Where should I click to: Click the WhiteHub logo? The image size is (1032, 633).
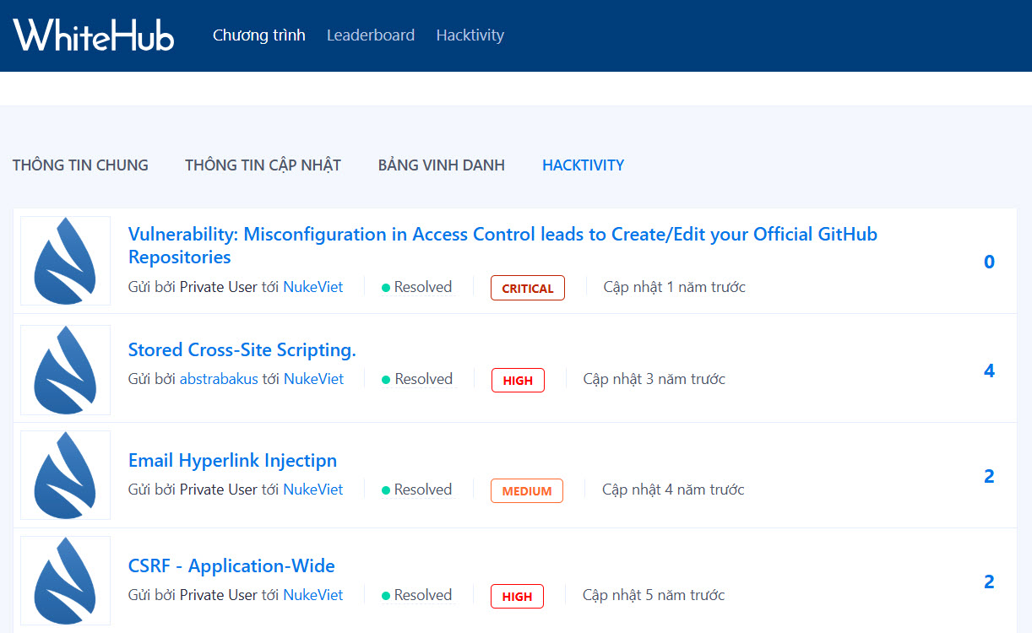point(94,35)
